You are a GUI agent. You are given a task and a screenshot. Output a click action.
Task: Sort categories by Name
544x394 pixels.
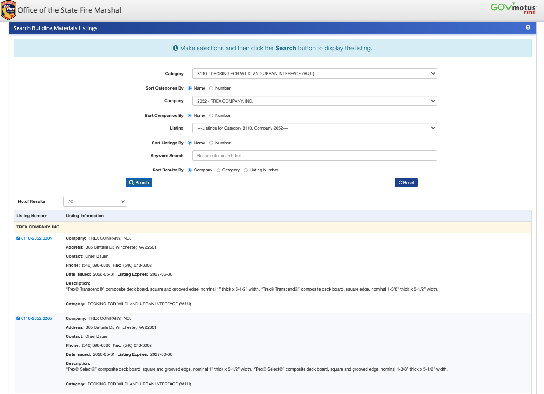tap(190, 88)
